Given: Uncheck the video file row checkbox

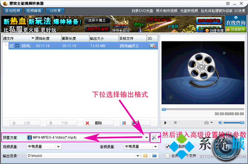Looking at the screenshot, I should (x=11, y=46).
